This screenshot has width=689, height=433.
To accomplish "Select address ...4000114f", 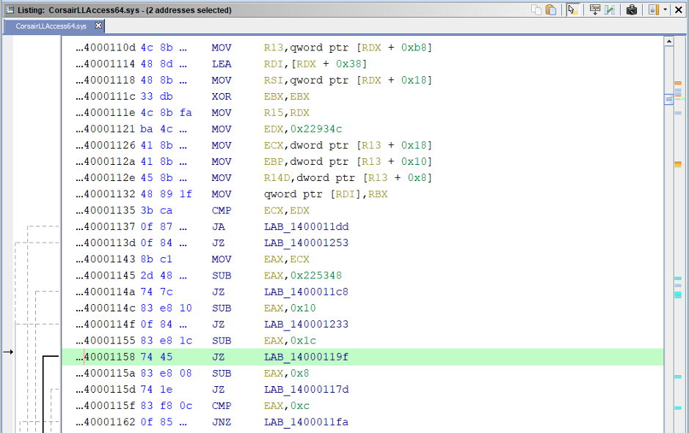I will click(106, 325).
